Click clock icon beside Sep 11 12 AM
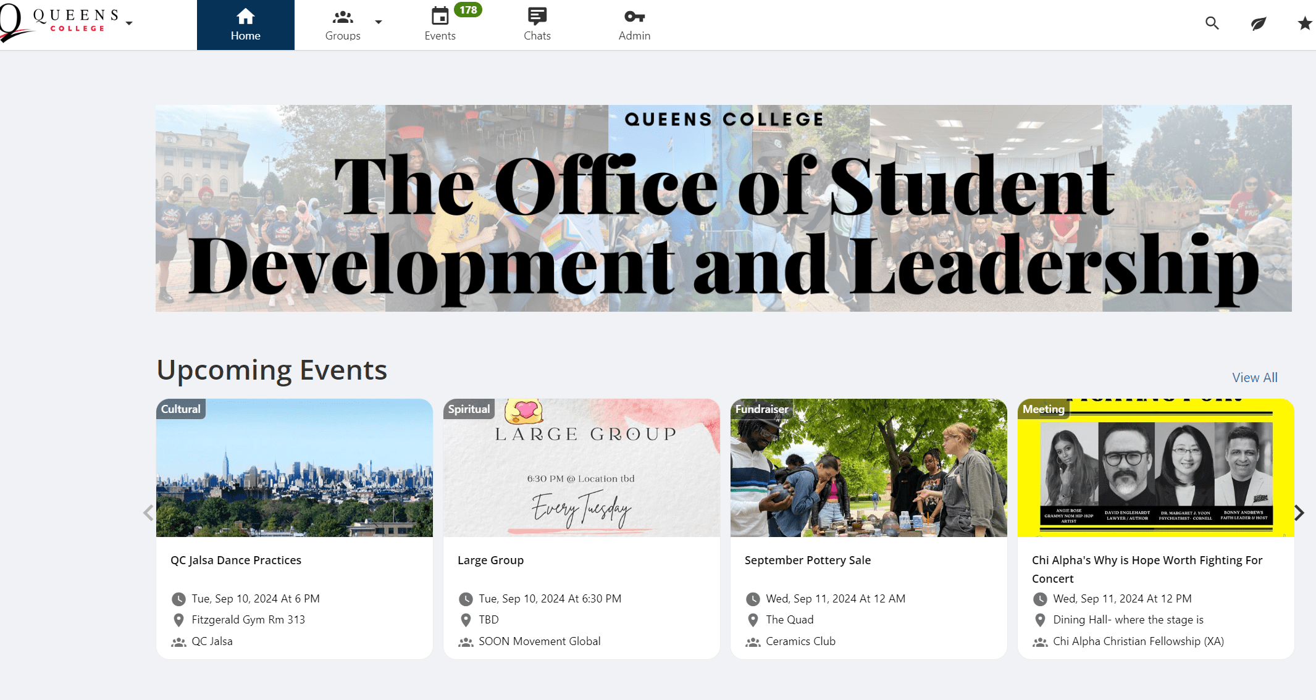The image size is (1316, 700). (x=753, y=599)
